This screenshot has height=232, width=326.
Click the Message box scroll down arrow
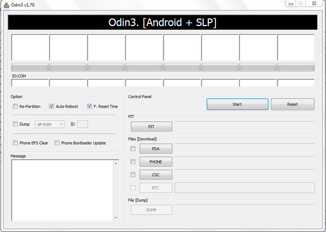[x=116, y=218]
